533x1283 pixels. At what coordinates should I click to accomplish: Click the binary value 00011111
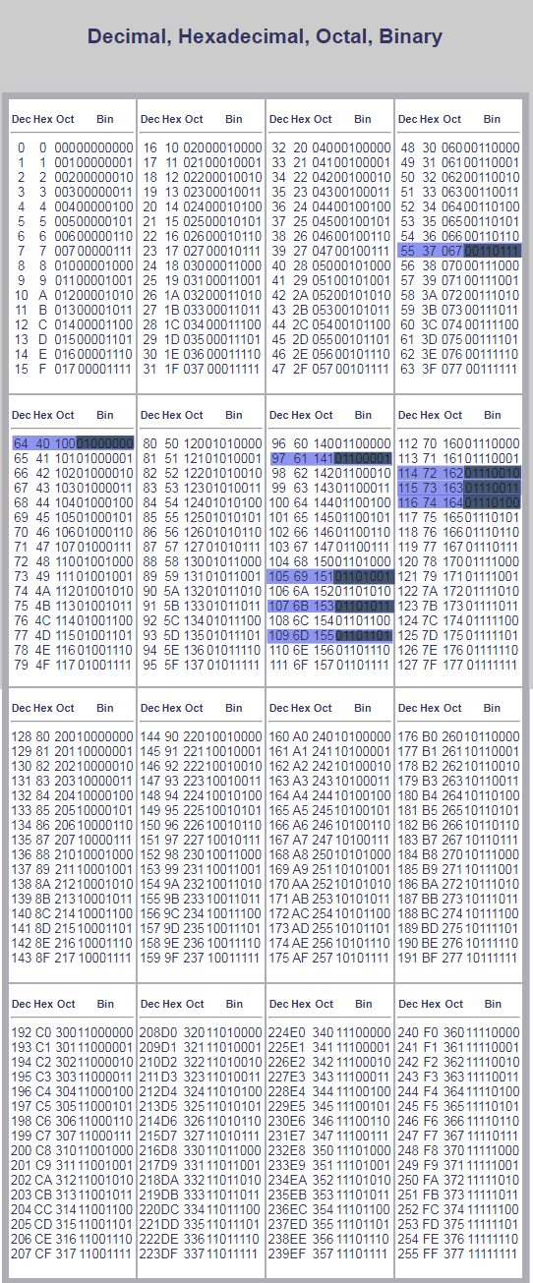coord(233,369)
